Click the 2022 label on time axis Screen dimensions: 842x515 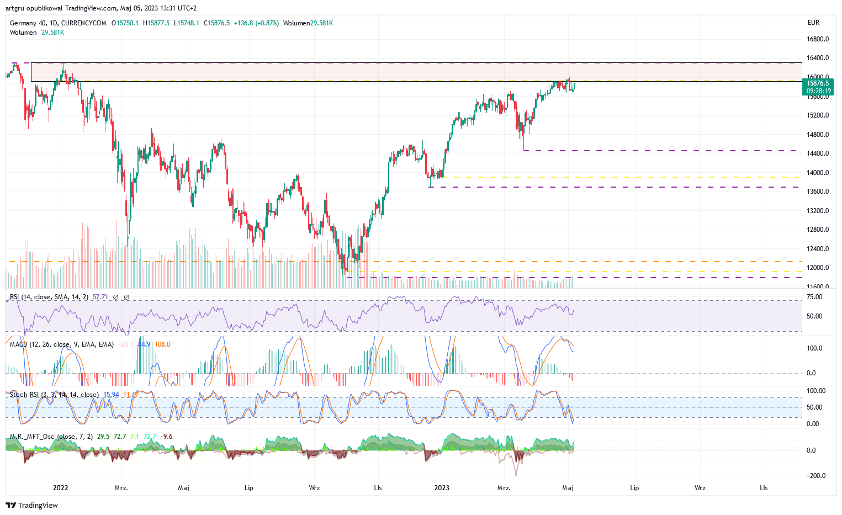pyautogui.click(x=60, y=487)
